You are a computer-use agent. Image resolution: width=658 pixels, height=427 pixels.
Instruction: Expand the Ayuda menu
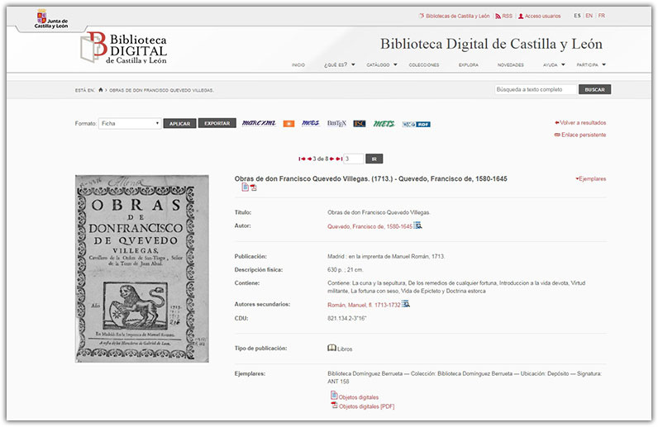554,64
